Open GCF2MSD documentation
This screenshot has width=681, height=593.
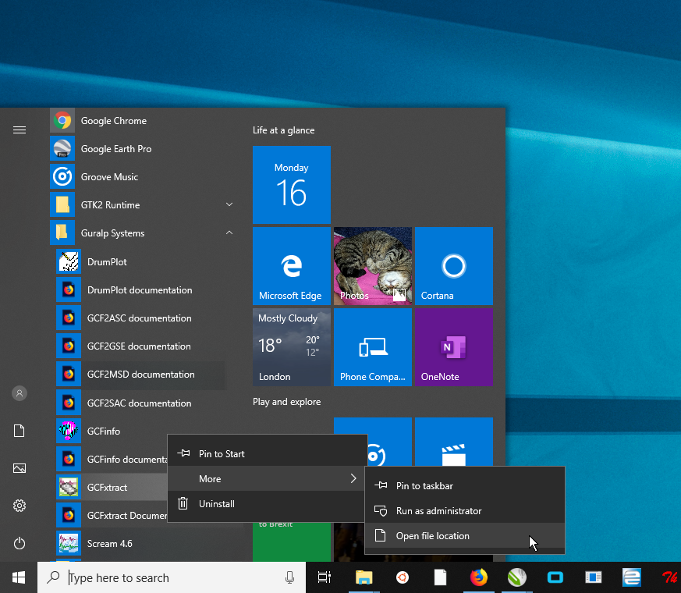click(x=141, y=375)
